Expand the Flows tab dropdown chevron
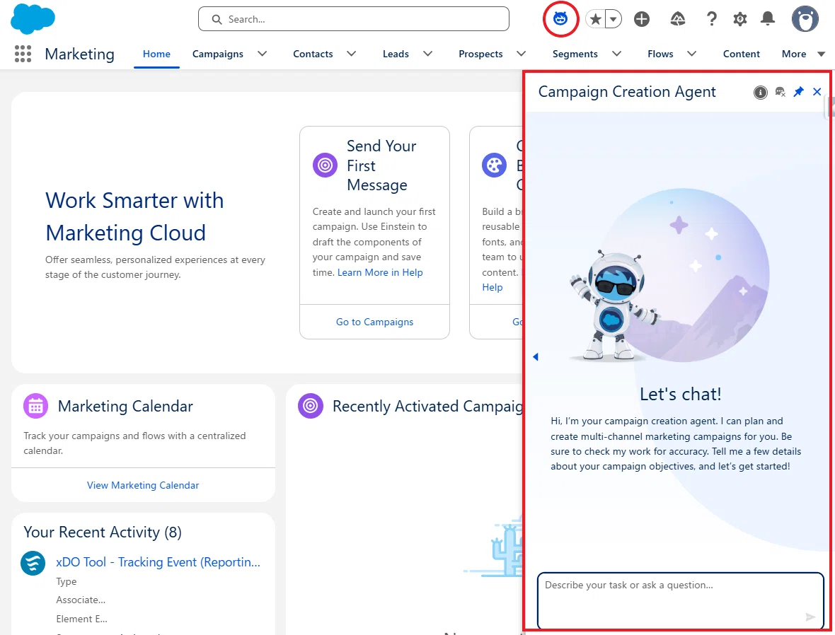Viewport: 835px width, 635px height. [692, 54]
